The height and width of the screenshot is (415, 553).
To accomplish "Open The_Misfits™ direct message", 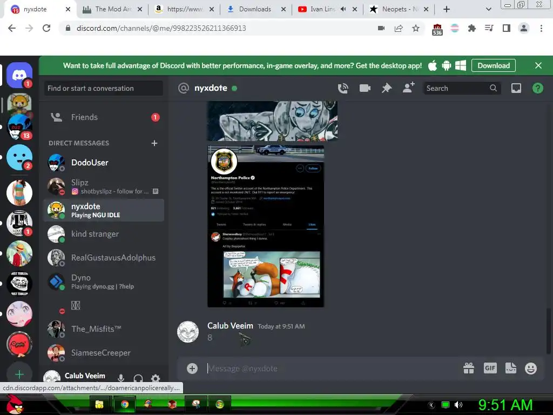I will click(104, 329).
